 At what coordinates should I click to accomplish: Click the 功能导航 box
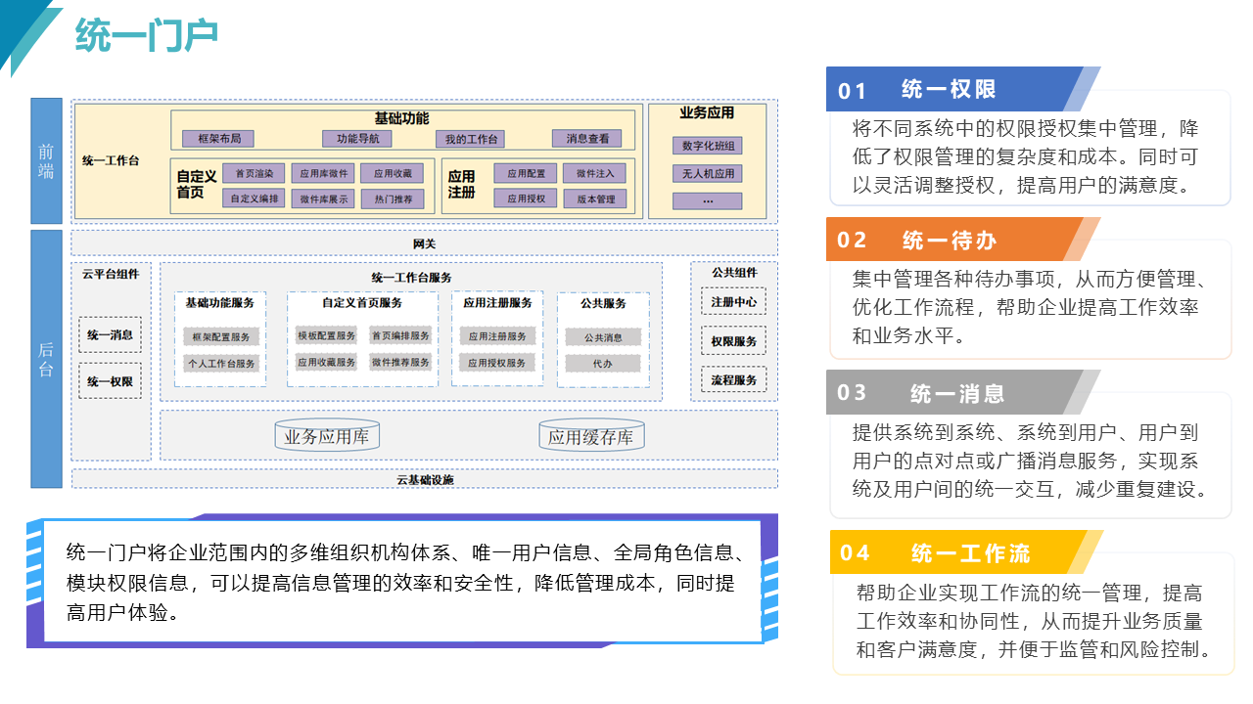click(357, 139)
